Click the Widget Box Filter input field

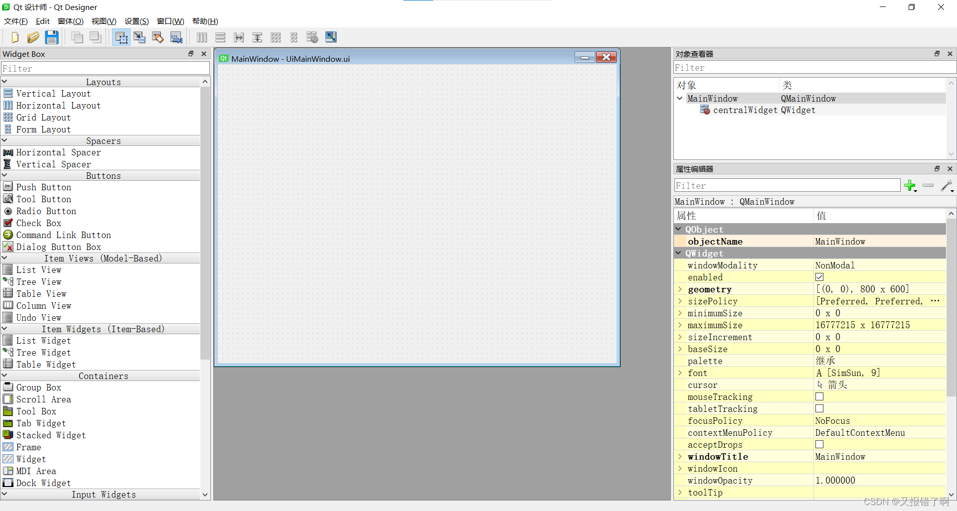coord(105,68)
